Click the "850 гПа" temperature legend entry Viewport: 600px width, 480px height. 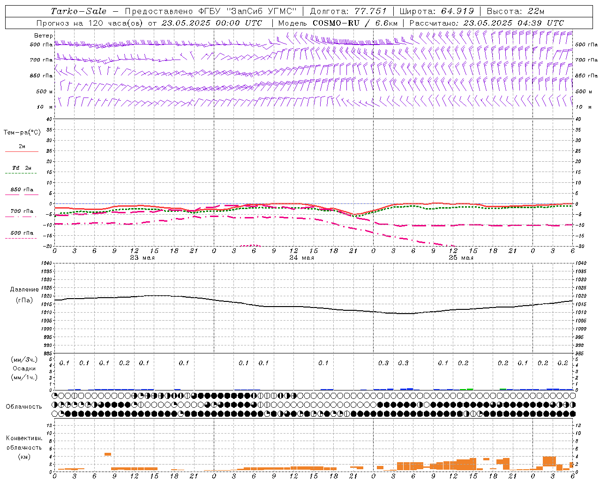click(x=22, y=190)
